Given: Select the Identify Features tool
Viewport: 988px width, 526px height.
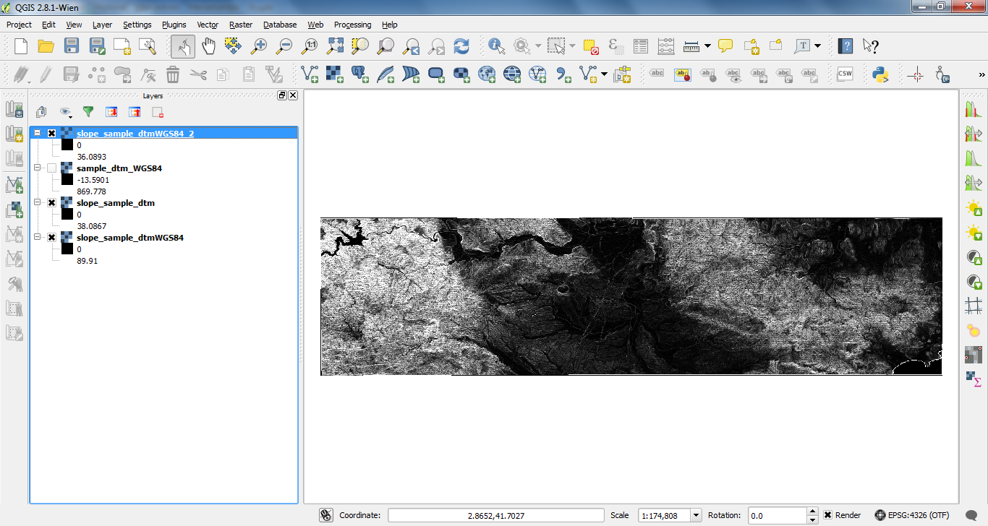Looking at the screenshot, I should pos(496,46).
